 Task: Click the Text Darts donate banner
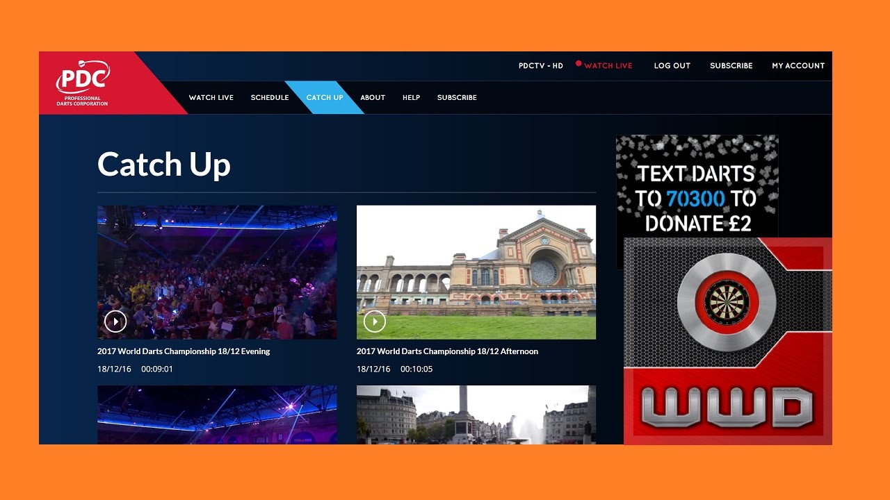point(697,186)
